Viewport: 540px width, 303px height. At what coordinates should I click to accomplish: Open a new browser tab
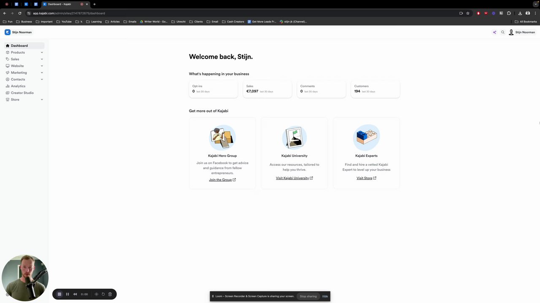[94, 4]
